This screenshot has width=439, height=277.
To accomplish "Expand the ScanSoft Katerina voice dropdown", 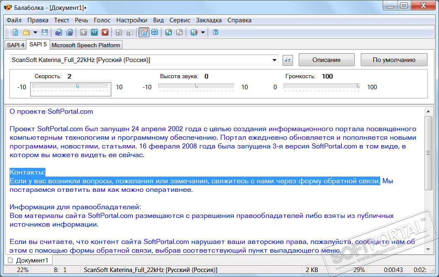I will pyautogui.click(x=274, y=60).
